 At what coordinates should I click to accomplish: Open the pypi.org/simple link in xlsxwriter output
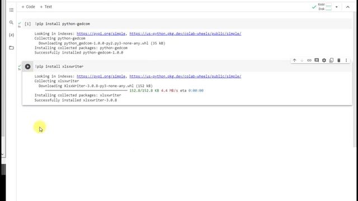tap(101, 76)
